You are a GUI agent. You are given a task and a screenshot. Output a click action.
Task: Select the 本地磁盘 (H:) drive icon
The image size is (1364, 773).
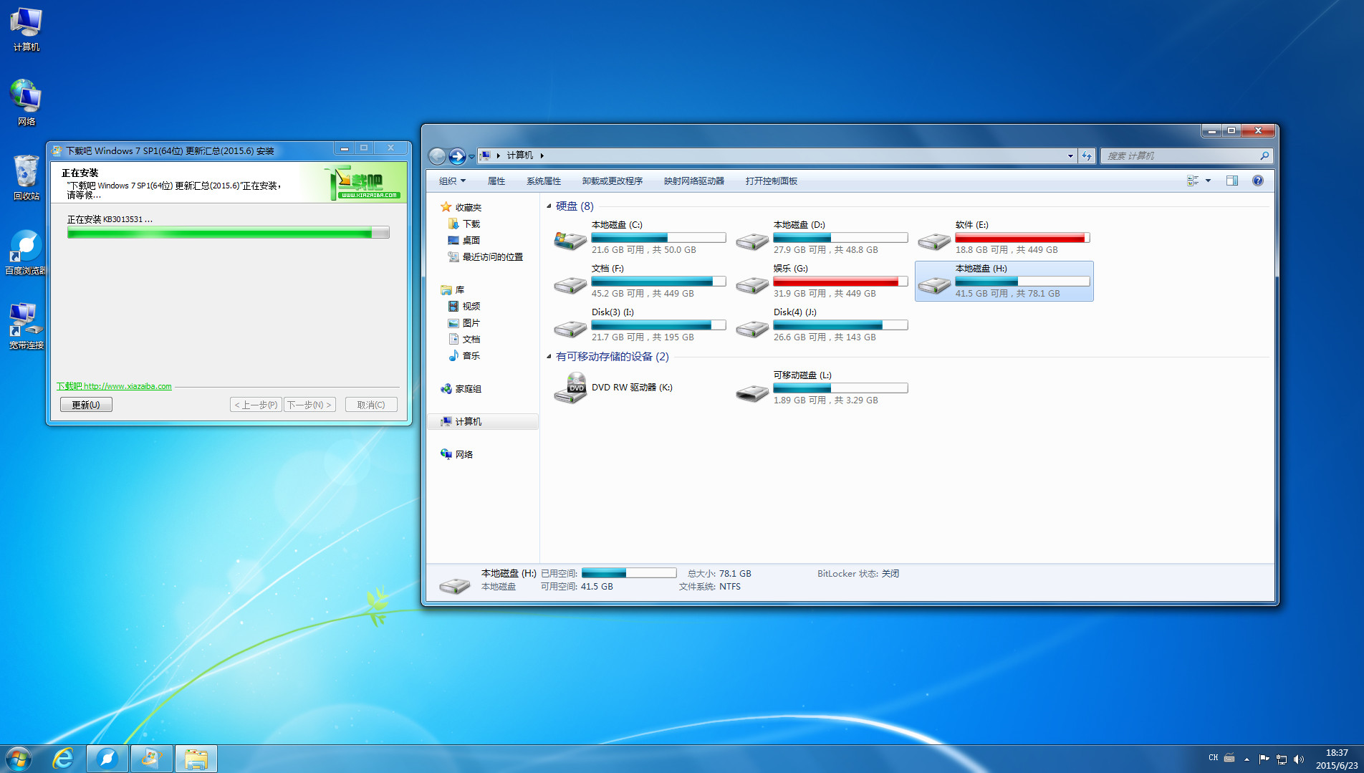[934, 285]
